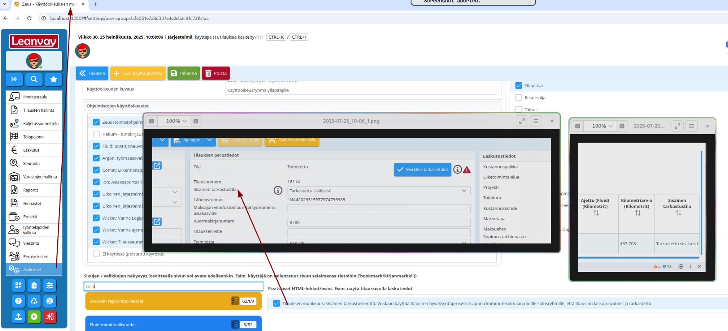Collapse sidebar with the arrow-left icon
This screenshot has width=728, height=331.
tap(14, 79)
